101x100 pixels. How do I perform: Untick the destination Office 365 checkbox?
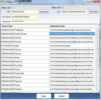(x=62, y=8)
